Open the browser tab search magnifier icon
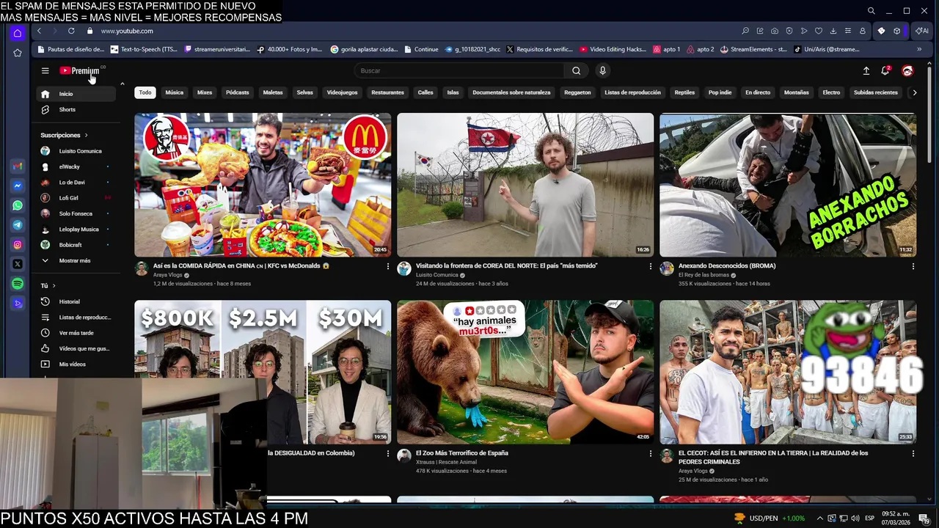Viewport: 939px width, 528px height. tap(871, 10)
